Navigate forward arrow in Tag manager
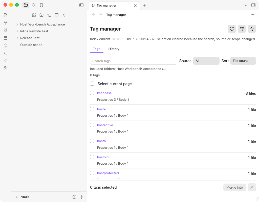259x202 pixels. pyautogui.click(x=101, y=15)
